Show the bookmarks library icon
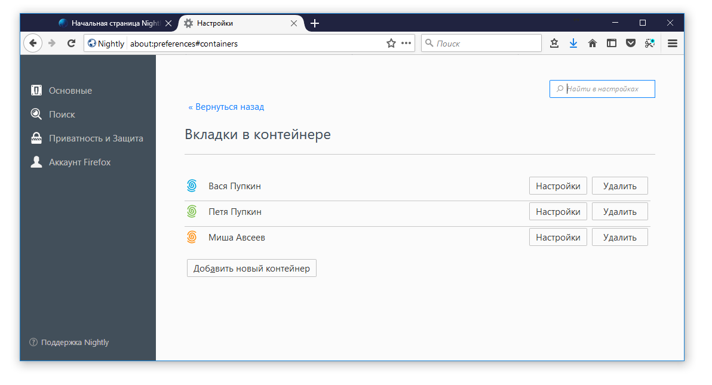The image size is (712, 385). [x=554, y=43]
